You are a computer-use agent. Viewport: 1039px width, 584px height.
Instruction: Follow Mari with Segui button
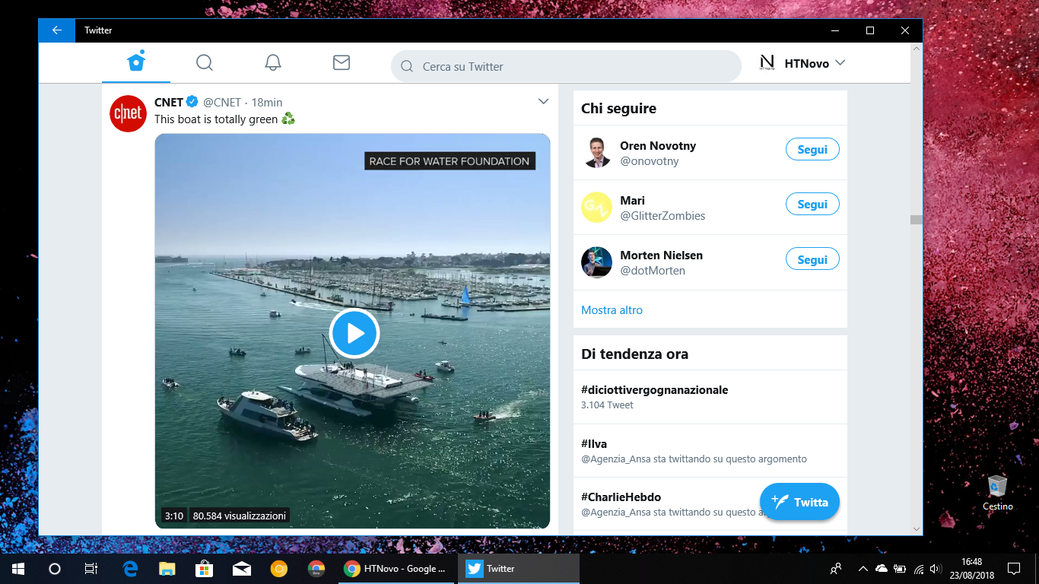pos(812,205)
